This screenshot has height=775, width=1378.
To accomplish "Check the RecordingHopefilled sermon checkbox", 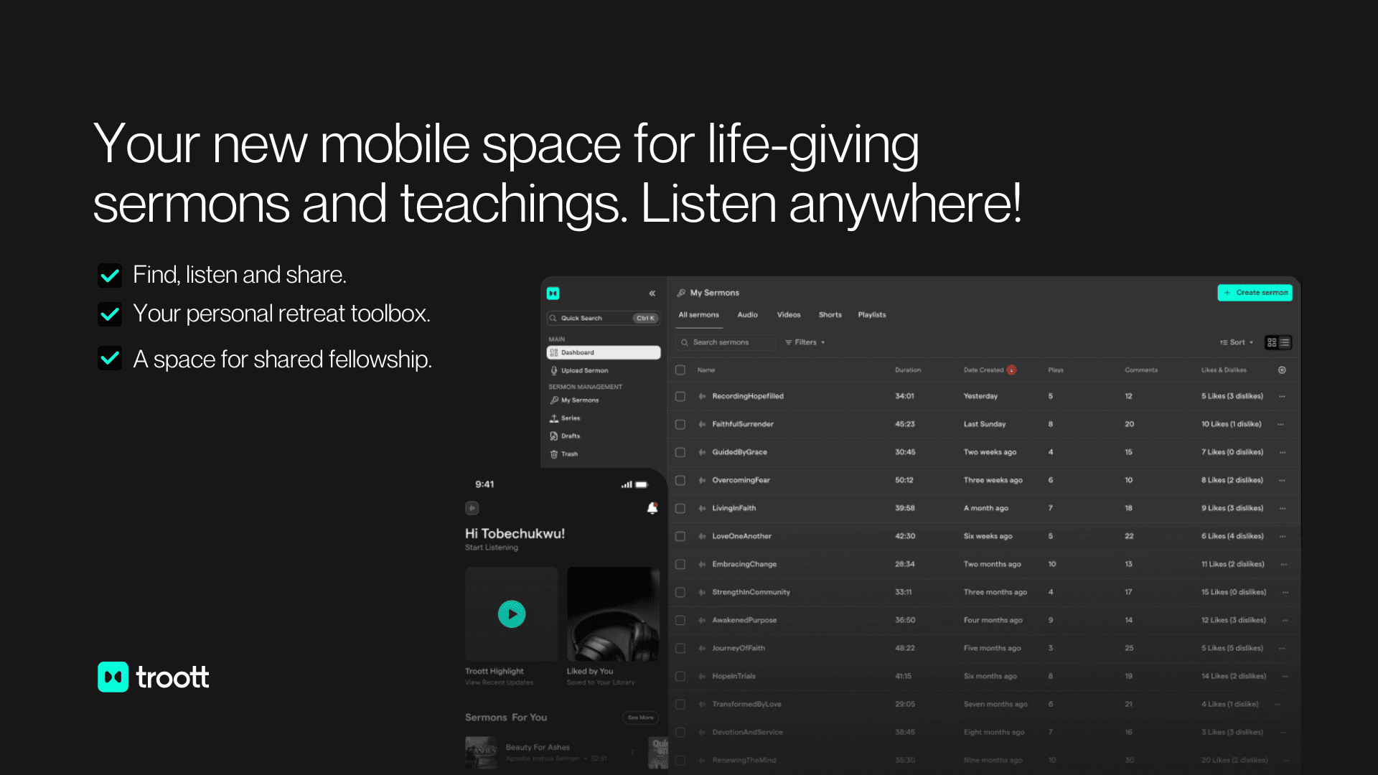I will click(680, 395).
